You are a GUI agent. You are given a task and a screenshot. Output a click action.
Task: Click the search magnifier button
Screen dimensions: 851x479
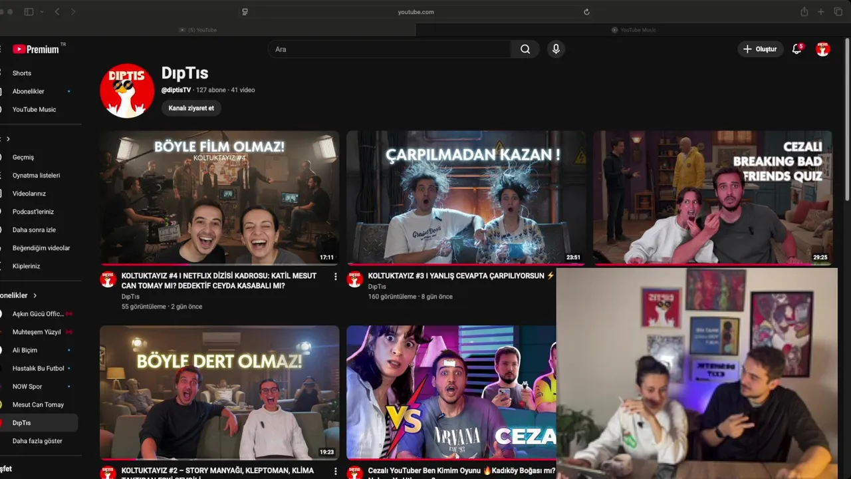click(525, 49)
